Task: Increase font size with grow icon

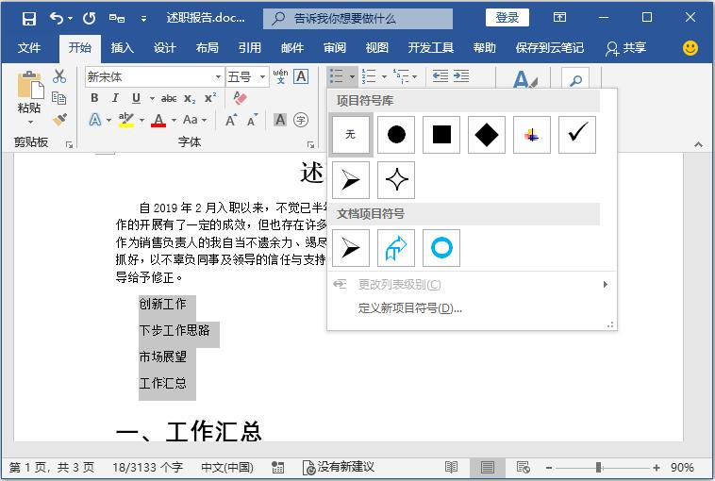Action: (231, 120)
